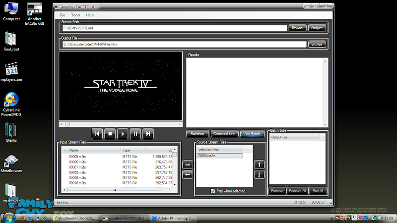Screen dimensions: 397x223
Task: Open volume icon in system tray
Action: pyautogui.click(x=380, y=218)
